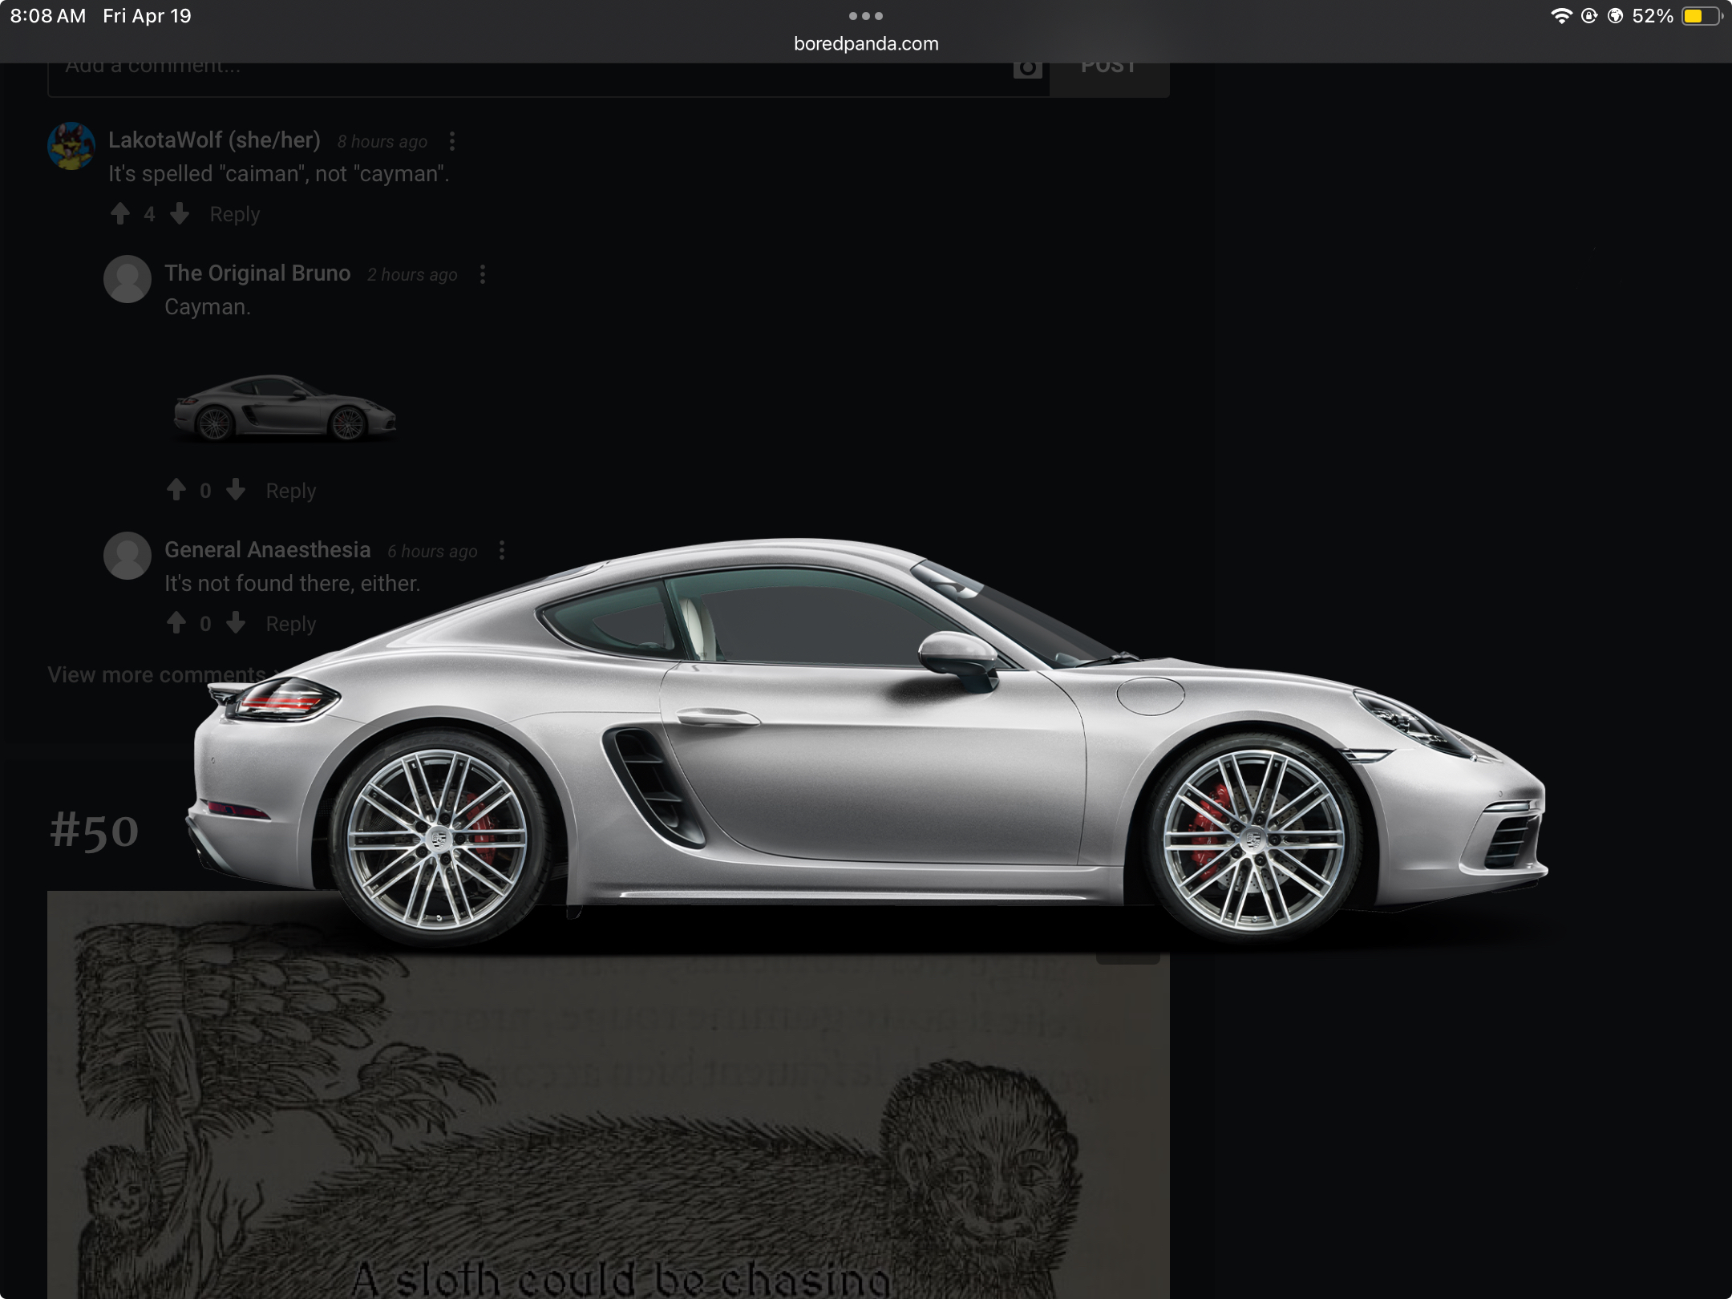
Task: Open options menu for The Original Bruno's comment
Action: pyautogui.click(x=482, y=274)
